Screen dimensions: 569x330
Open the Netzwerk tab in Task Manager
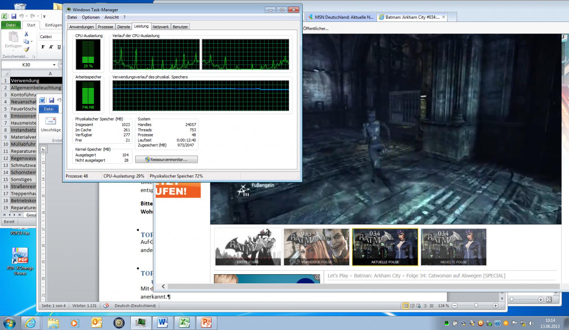(161, 27)
